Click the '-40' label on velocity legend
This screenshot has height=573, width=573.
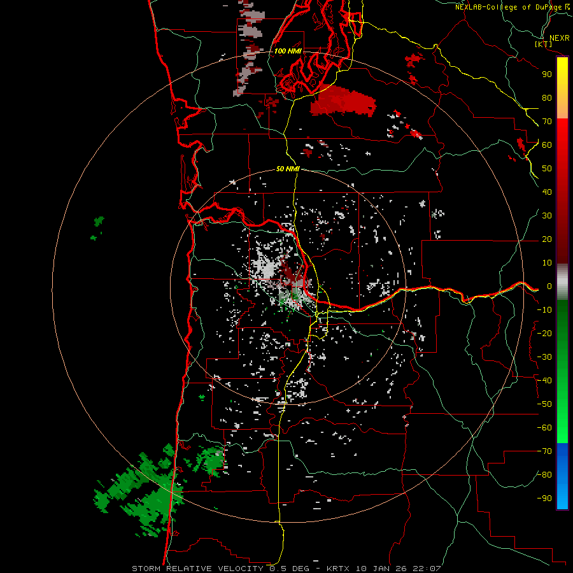click(x=544, y=381)
